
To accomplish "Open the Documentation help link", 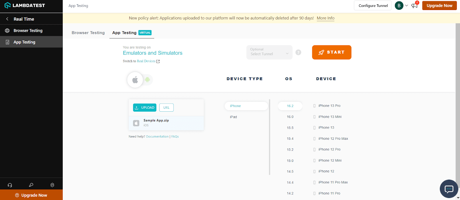I will pyautogui.click(x=157, y=137).
